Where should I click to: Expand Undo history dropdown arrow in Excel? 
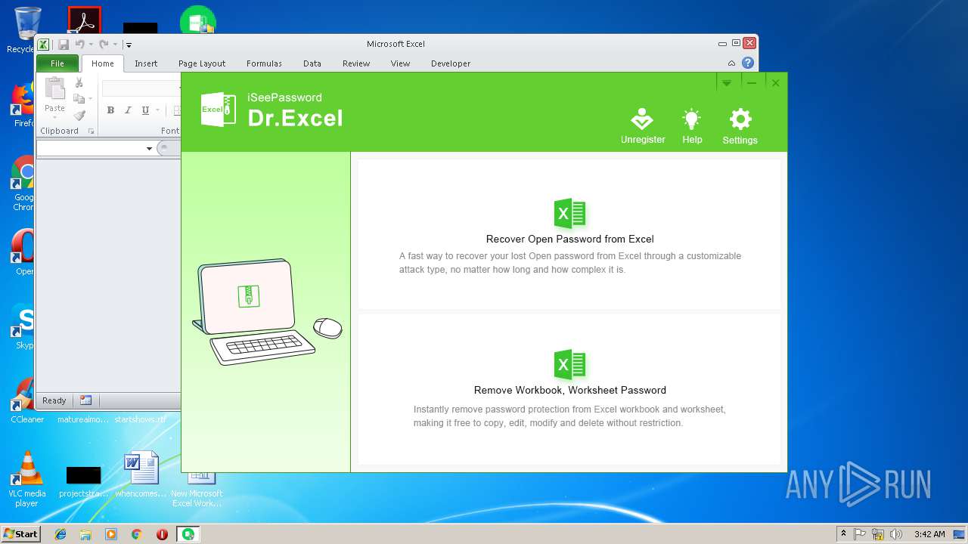91,45
